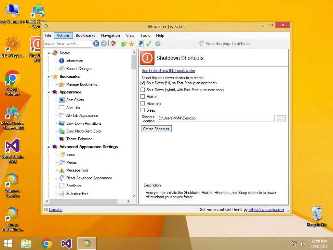
Task: Click the volume icon in system tray
Action: pos(302,243)
